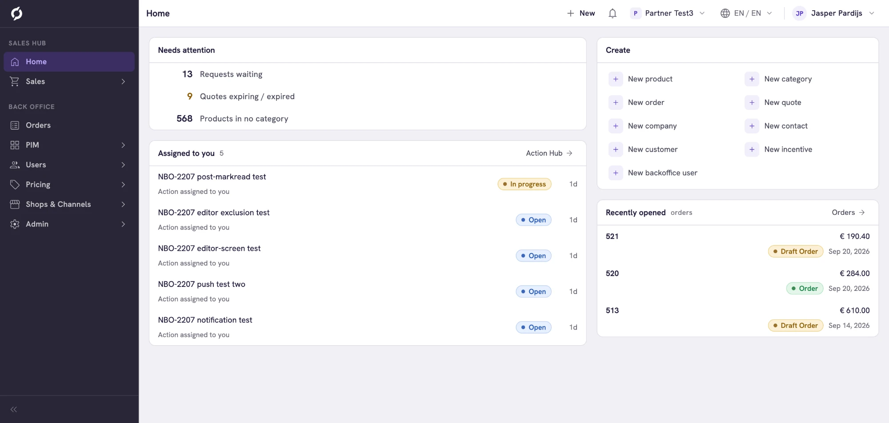The image size is (889, 423).
Task: Open 13 Requests waiting
Action: (368, 74)
